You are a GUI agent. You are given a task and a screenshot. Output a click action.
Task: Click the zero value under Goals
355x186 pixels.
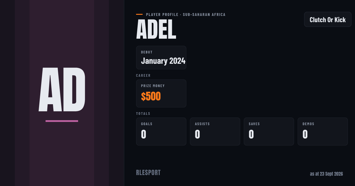click(x=143, y=134)
